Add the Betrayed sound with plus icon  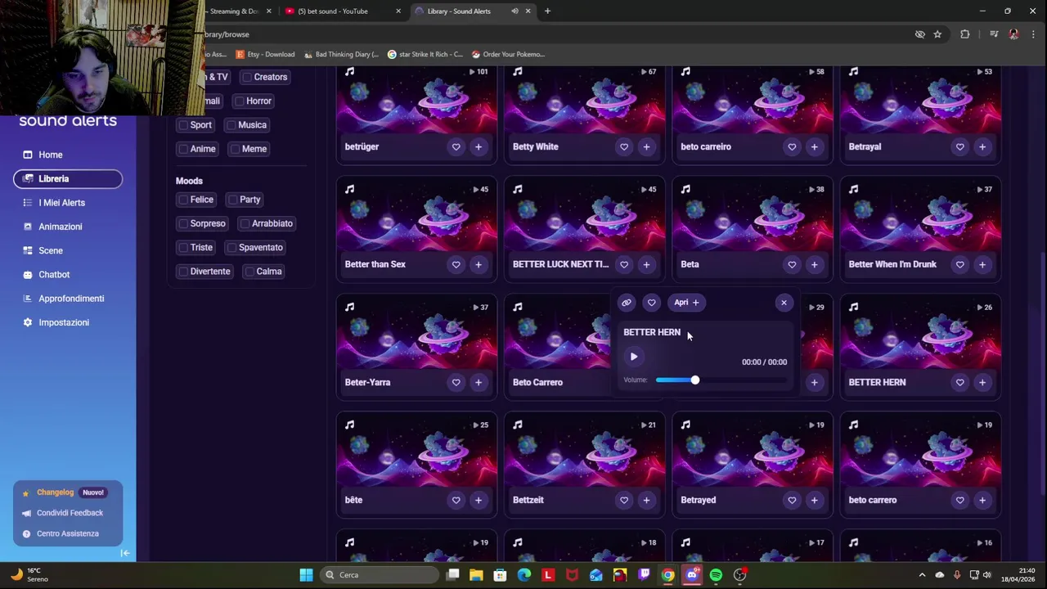814,500
